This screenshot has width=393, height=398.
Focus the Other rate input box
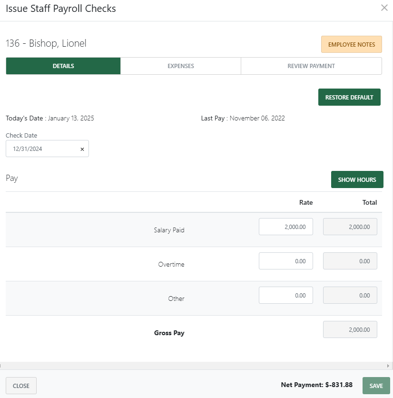point(286,296)
